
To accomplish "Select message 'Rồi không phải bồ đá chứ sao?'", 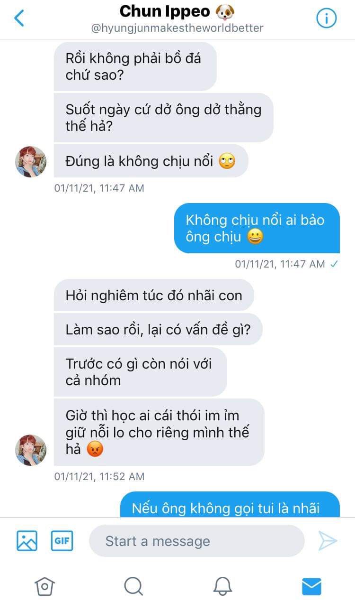I will point(135,66).
